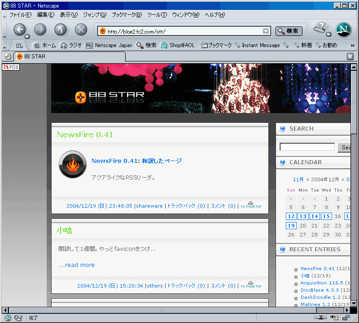Image resolution: width=359 pixels, height=323 pixels.
Task: Click the Back navigation button
Action: tap(19, 30)
